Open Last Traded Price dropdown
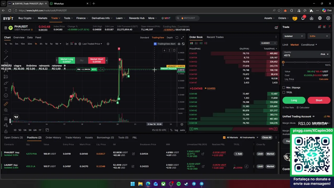The width and height of the screenshot is (334, 188). pos(92,44)
